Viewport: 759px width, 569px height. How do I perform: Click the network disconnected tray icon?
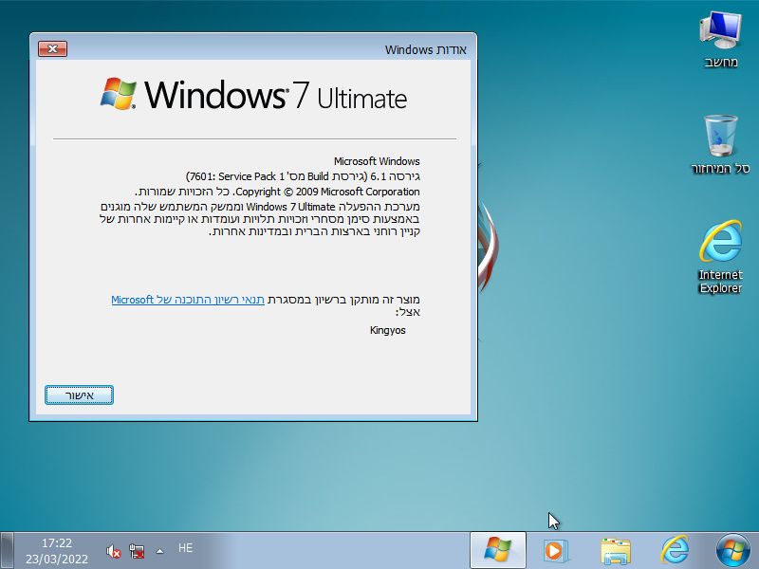pos(137,551)
